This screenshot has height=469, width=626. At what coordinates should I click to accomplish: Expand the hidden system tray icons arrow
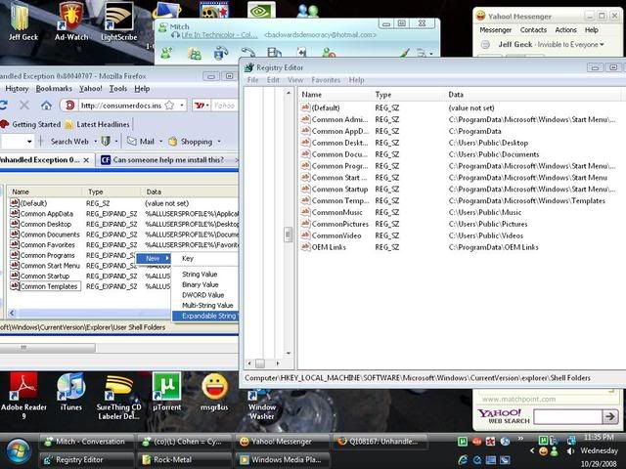pyautogui.click(x=531, y=451)
